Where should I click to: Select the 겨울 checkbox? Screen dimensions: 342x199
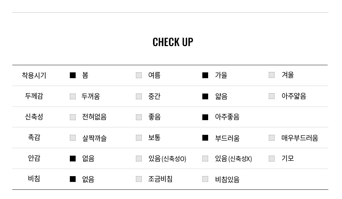[x=271, y=75]
